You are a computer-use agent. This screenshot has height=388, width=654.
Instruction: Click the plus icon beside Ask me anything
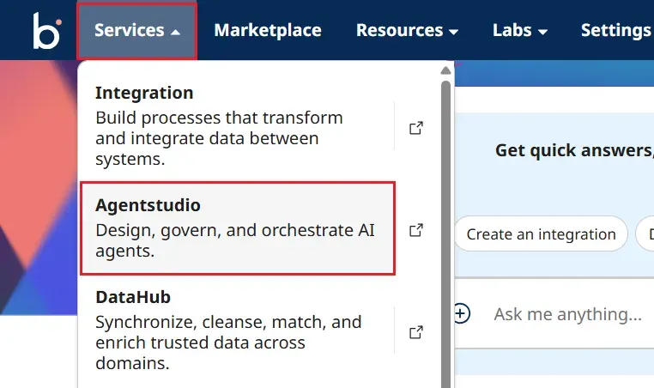pyautogui.click(x=462, y=314)
